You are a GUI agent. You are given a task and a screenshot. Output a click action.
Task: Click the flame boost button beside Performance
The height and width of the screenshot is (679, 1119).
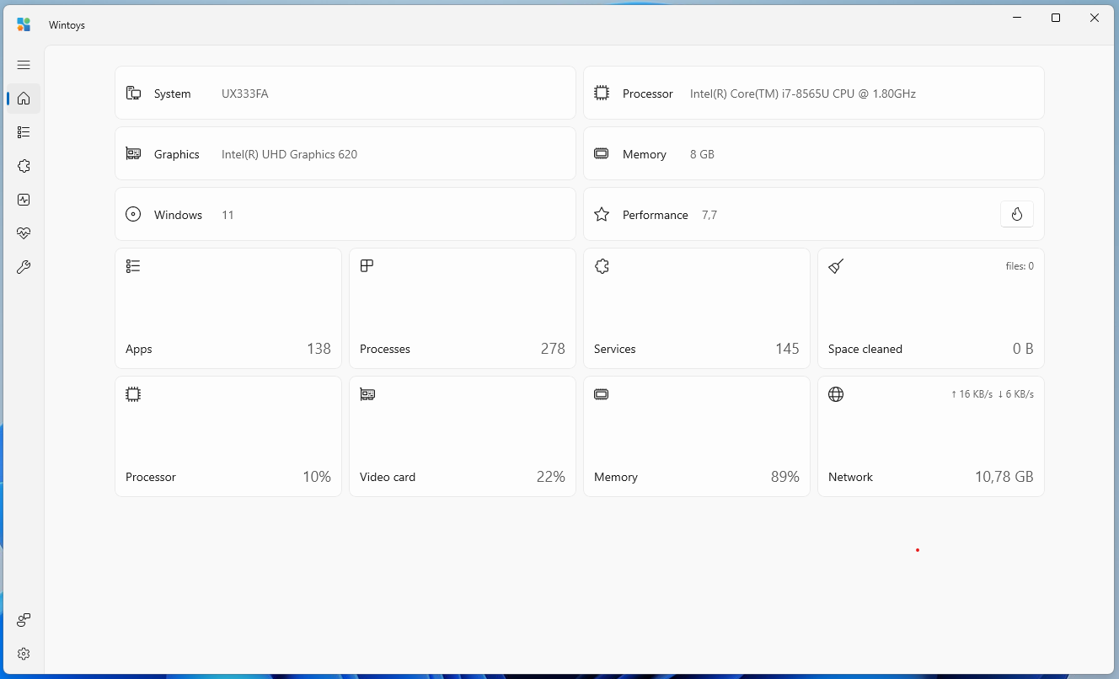(x=1017, y=214)
